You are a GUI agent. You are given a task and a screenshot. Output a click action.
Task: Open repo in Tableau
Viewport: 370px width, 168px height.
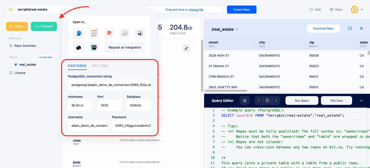coord(125,33)
